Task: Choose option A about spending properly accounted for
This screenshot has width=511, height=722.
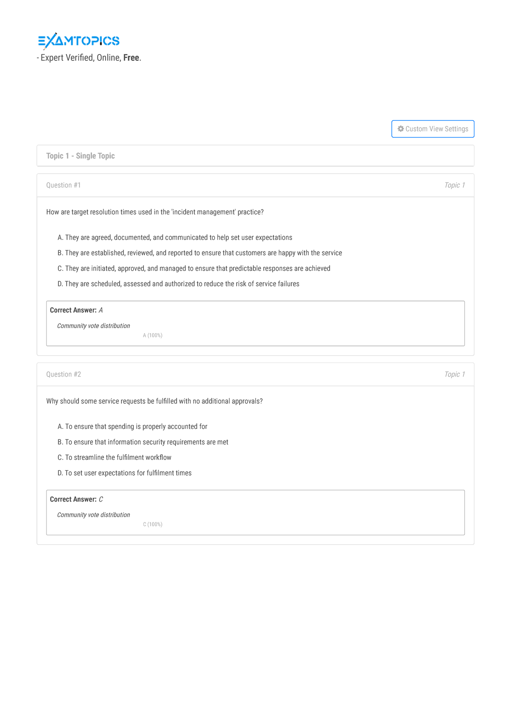Action: coord(132,426)
